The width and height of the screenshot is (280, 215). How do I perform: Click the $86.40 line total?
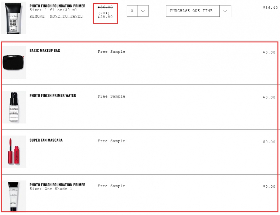270,7
